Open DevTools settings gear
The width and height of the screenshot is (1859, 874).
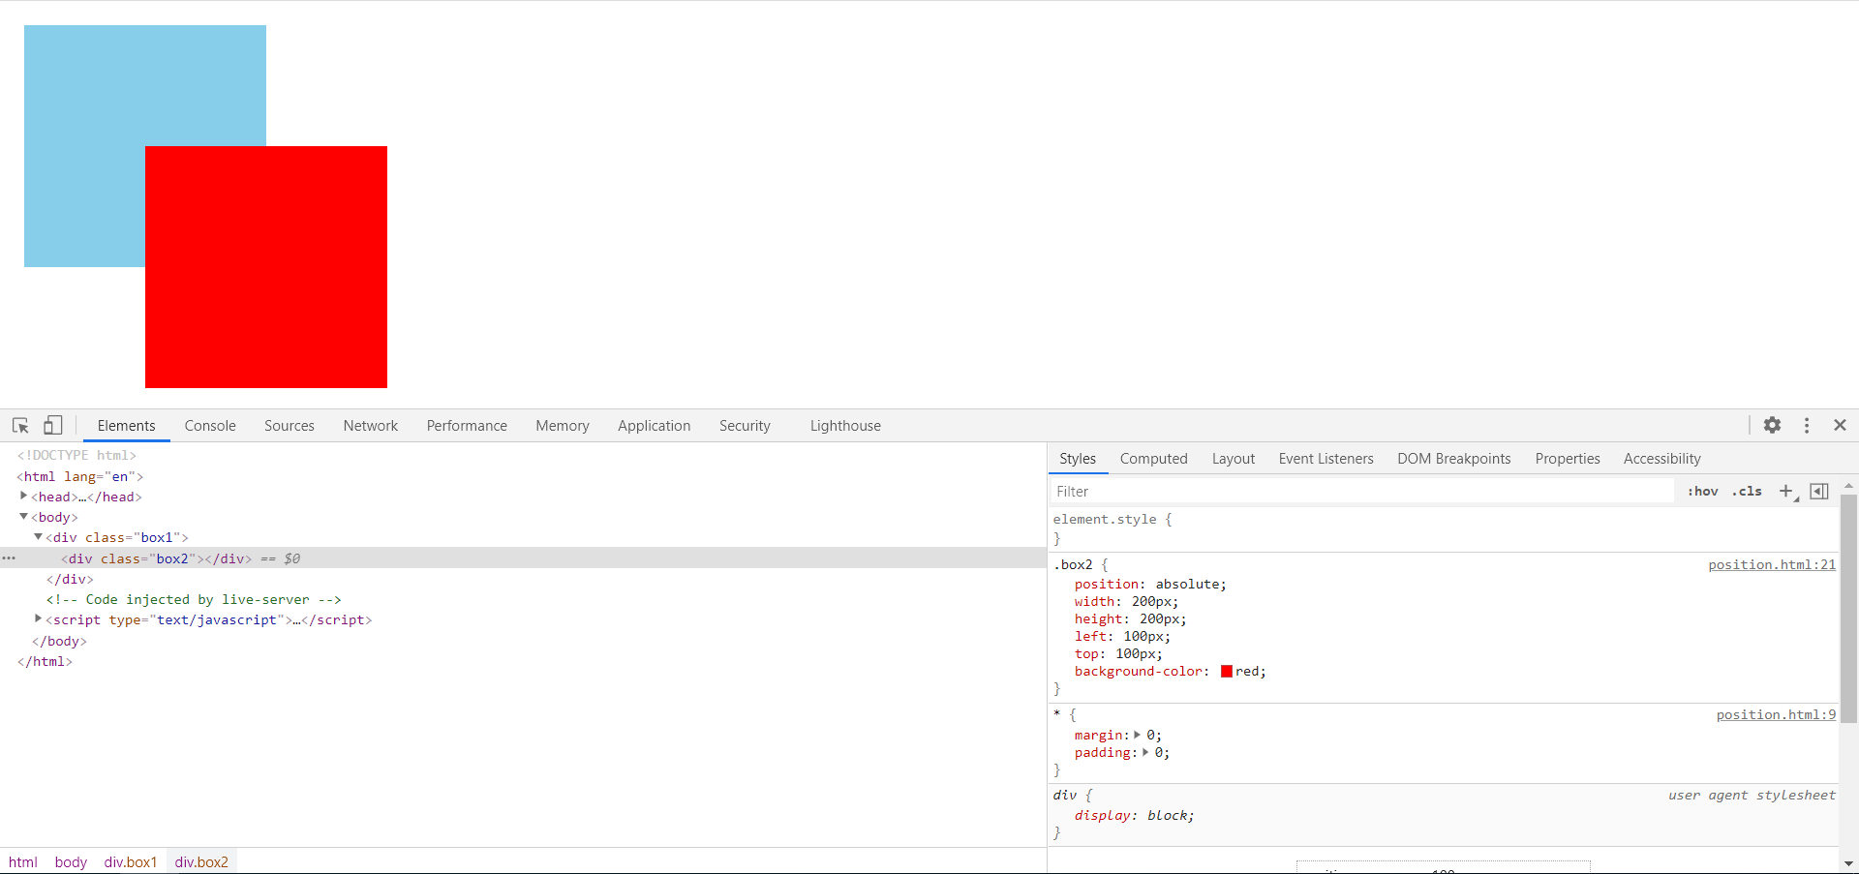point(1772,426)
